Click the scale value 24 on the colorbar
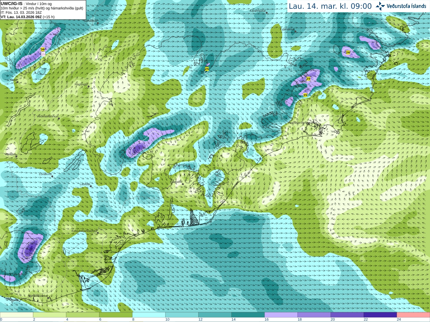Image resolution: width=430 pixels, height=322 pixels. (x=399, y=320)
